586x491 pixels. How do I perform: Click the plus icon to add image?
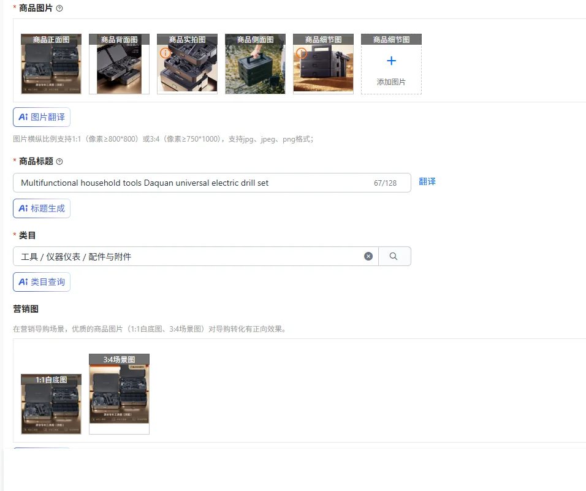click(391, 61)
